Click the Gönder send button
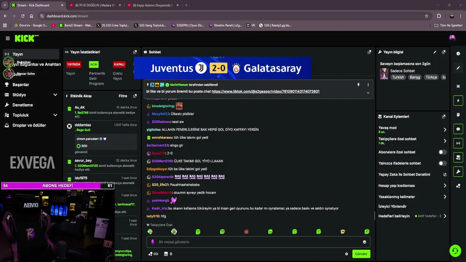The image size is (466, 262). (x=361, y=254)
